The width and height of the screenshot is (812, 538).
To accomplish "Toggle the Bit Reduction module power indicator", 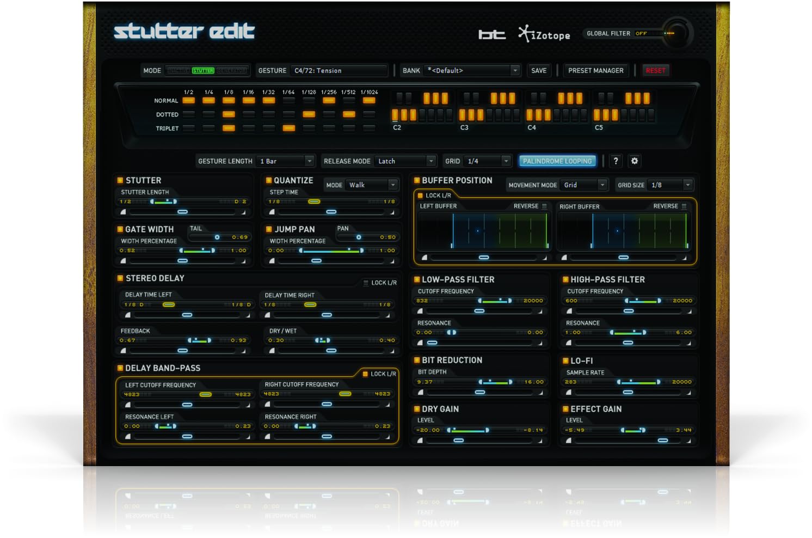I will click(x=416, y=360).
